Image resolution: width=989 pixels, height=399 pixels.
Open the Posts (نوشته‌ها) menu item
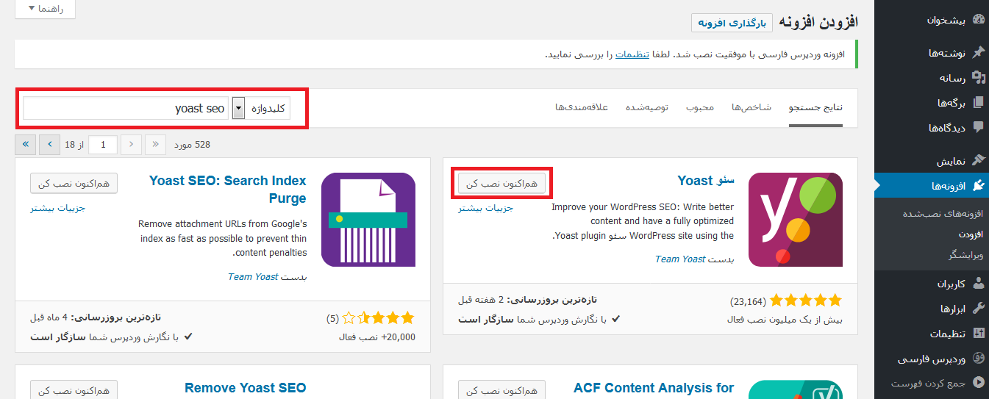pyautogui.click(x=946, y=53)
